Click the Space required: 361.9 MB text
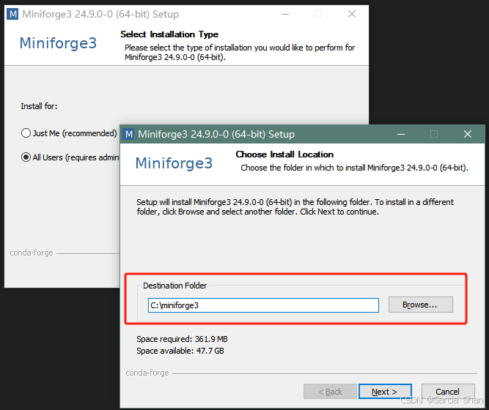This screenshot has width=489, height=410. (x=182, y=339)
